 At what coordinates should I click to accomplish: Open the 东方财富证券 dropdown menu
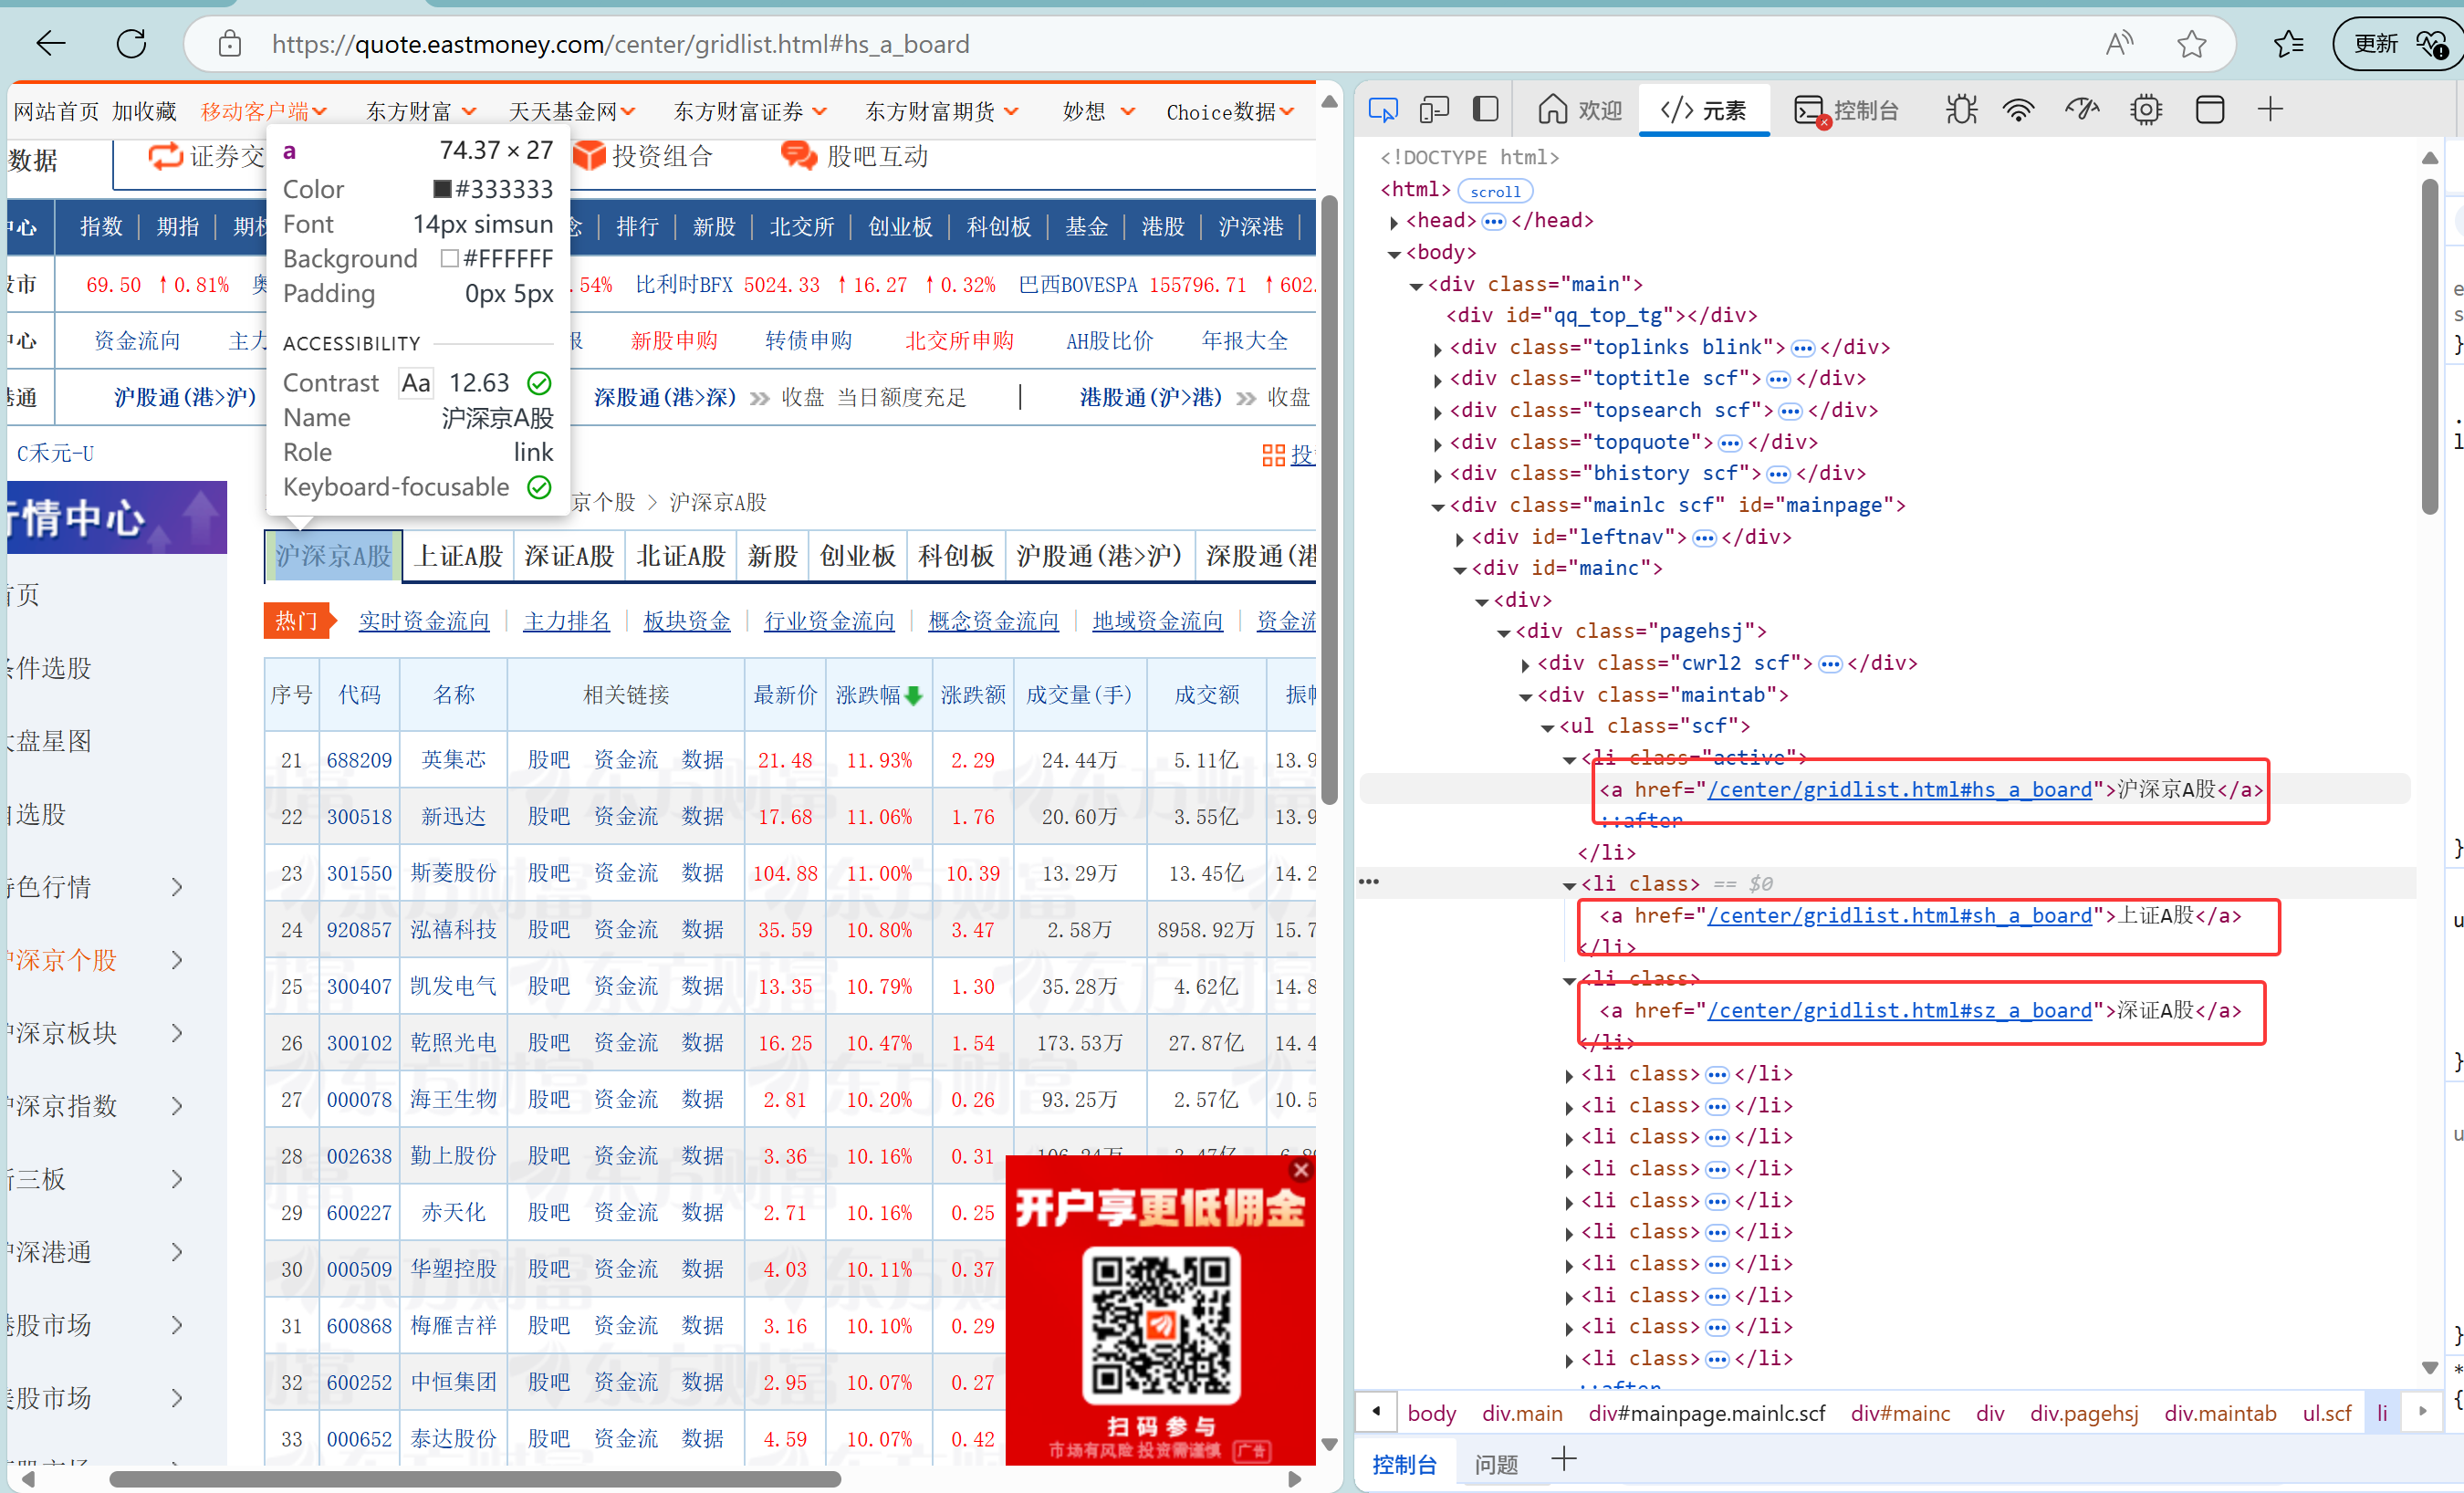(x=750, y=111)
